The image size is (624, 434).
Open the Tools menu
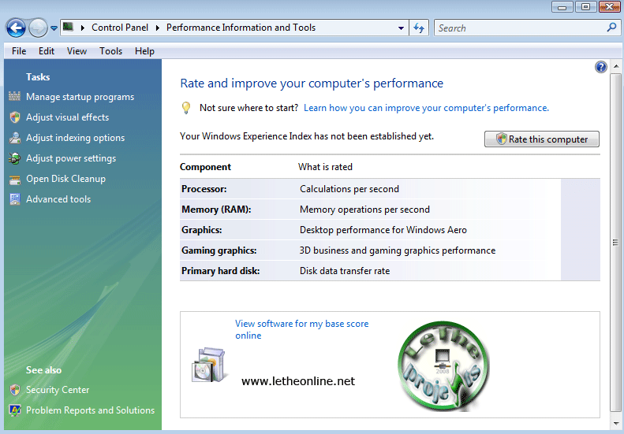pyautogui.click(x=110, y=51)
